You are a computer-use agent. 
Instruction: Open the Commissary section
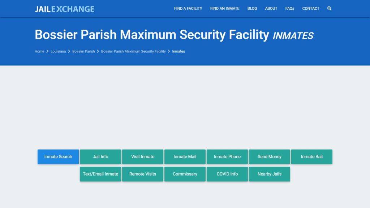click(x=185, y=174)
